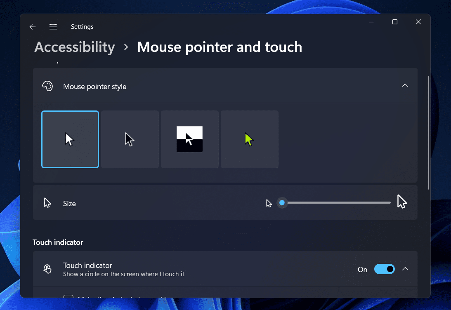The image size is (451, 310).
Task: Click the mouse pointer size slider handle
Action: 282,202
